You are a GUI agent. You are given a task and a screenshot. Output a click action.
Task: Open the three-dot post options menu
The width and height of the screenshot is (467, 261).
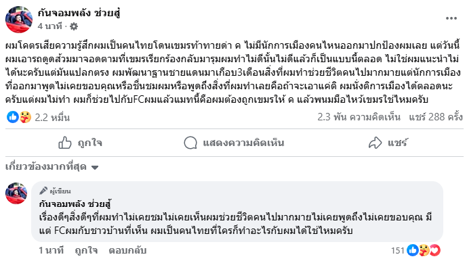point(451,18)
